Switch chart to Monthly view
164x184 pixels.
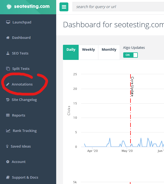(109, 52)
